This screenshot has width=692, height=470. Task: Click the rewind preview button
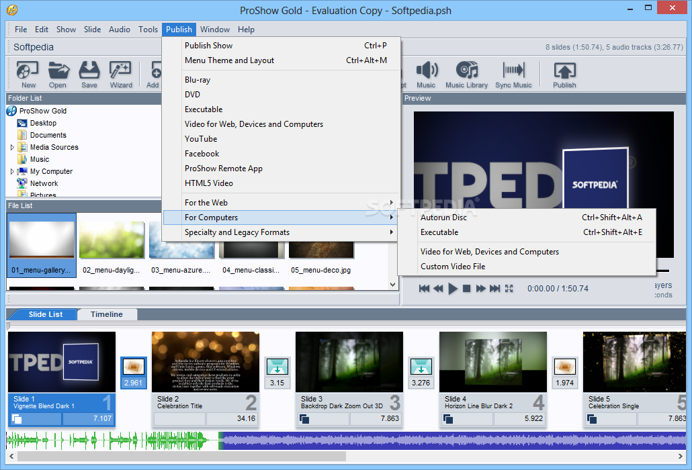(438, 288)
